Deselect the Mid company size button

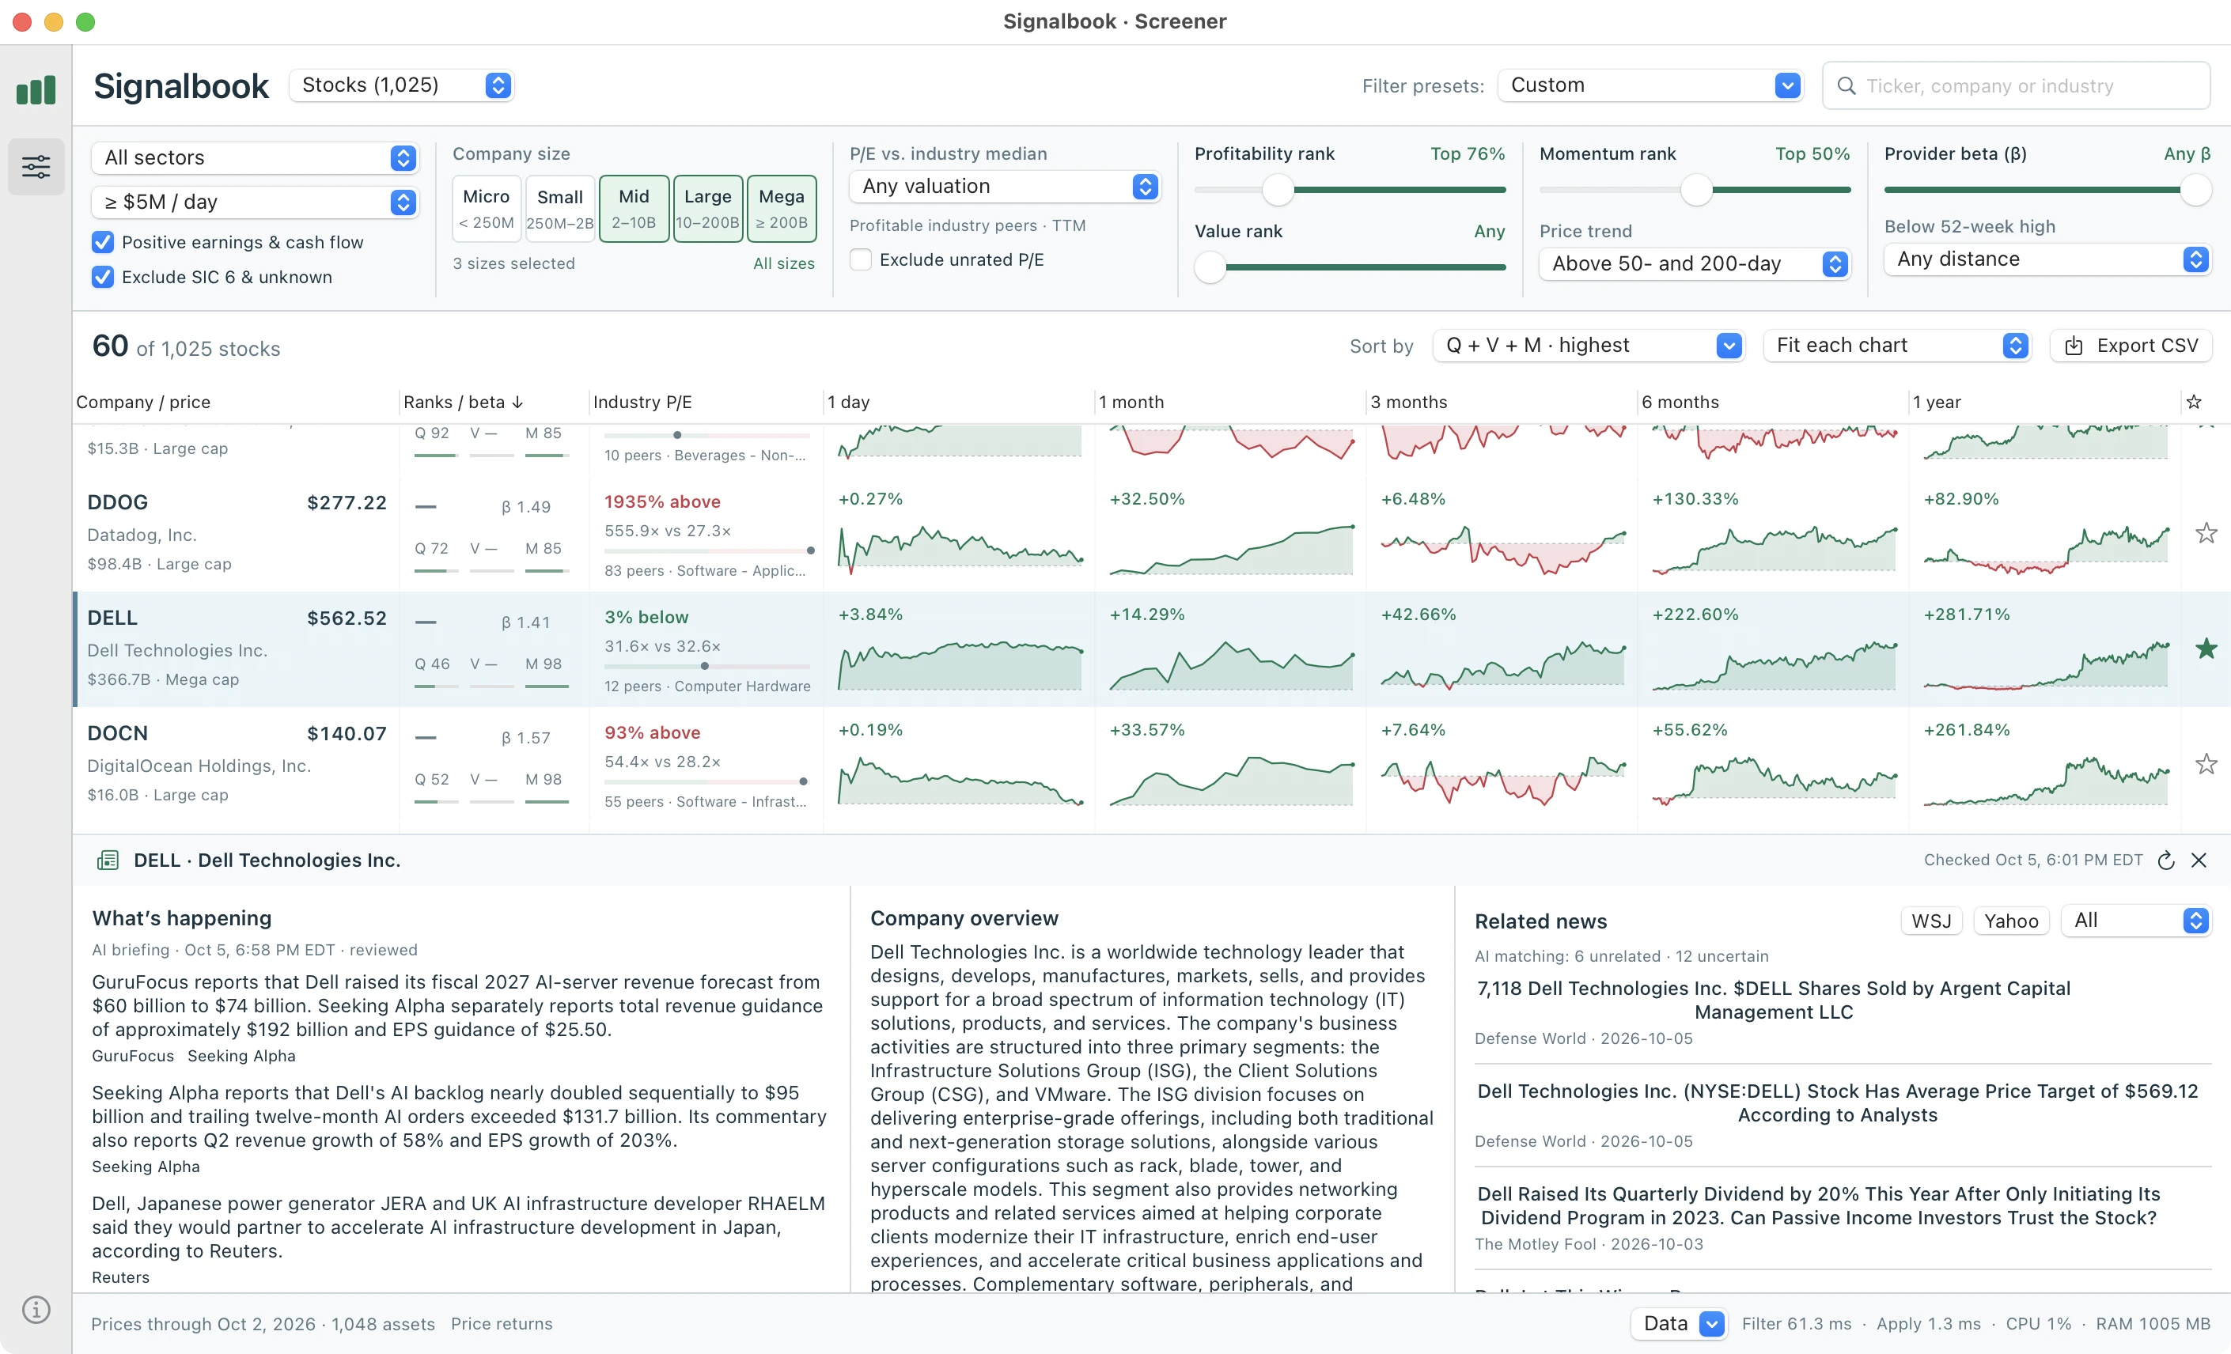coord(634,208)
